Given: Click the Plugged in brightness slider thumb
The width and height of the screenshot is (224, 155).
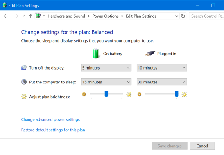Looking at the screenshot, I should click(x=176, y=94).
